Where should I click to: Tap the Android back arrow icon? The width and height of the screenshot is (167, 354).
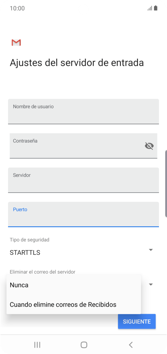[x=131, y=345]
